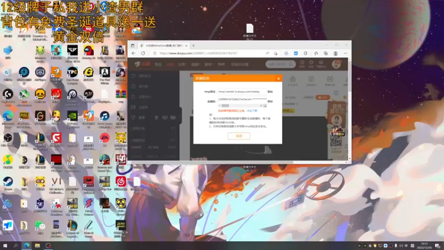Image resolution: width=444 pixels, height=250 pixels.
Task: Toggle read aloud icon in address bar
Action: [268, 53]
